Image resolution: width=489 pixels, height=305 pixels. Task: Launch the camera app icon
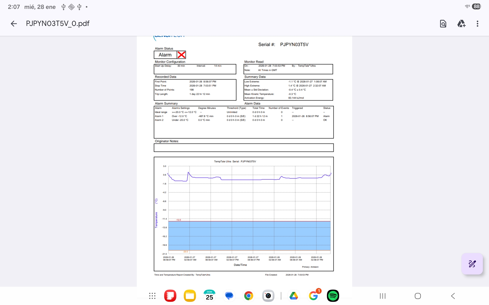(268, 296)
